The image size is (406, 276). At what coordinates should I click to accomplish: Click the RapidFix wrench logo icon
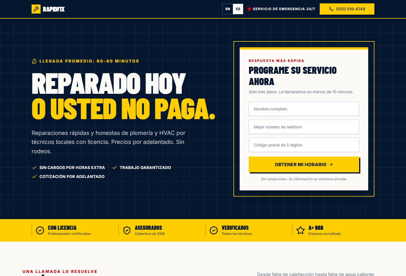click(36, 9)
